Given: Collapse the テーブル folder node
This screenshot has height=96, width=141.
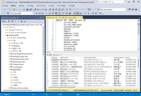Looking at the screenshot, I should [8, 40].
